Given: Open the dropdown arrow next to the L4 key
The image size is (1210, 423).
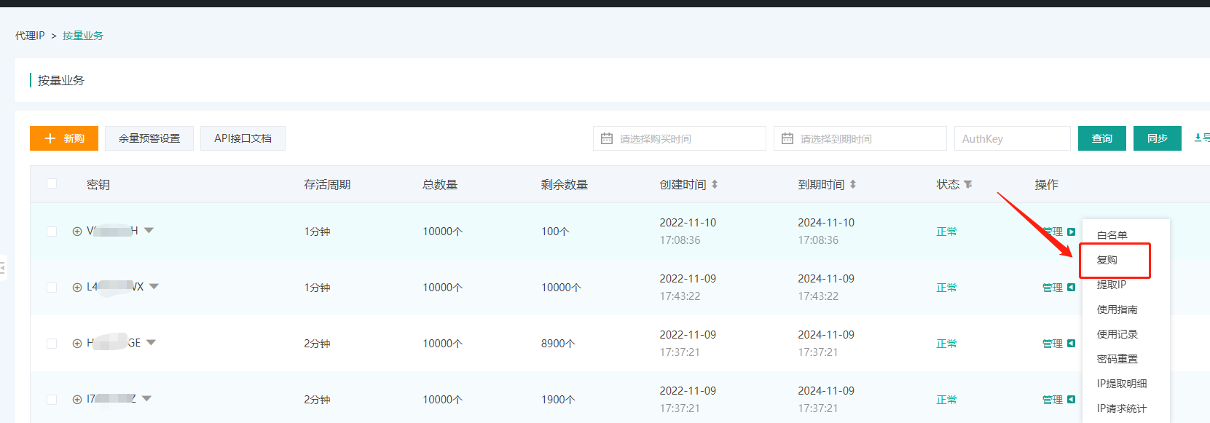Looking at the screenshot, I should tap(154, 287).
